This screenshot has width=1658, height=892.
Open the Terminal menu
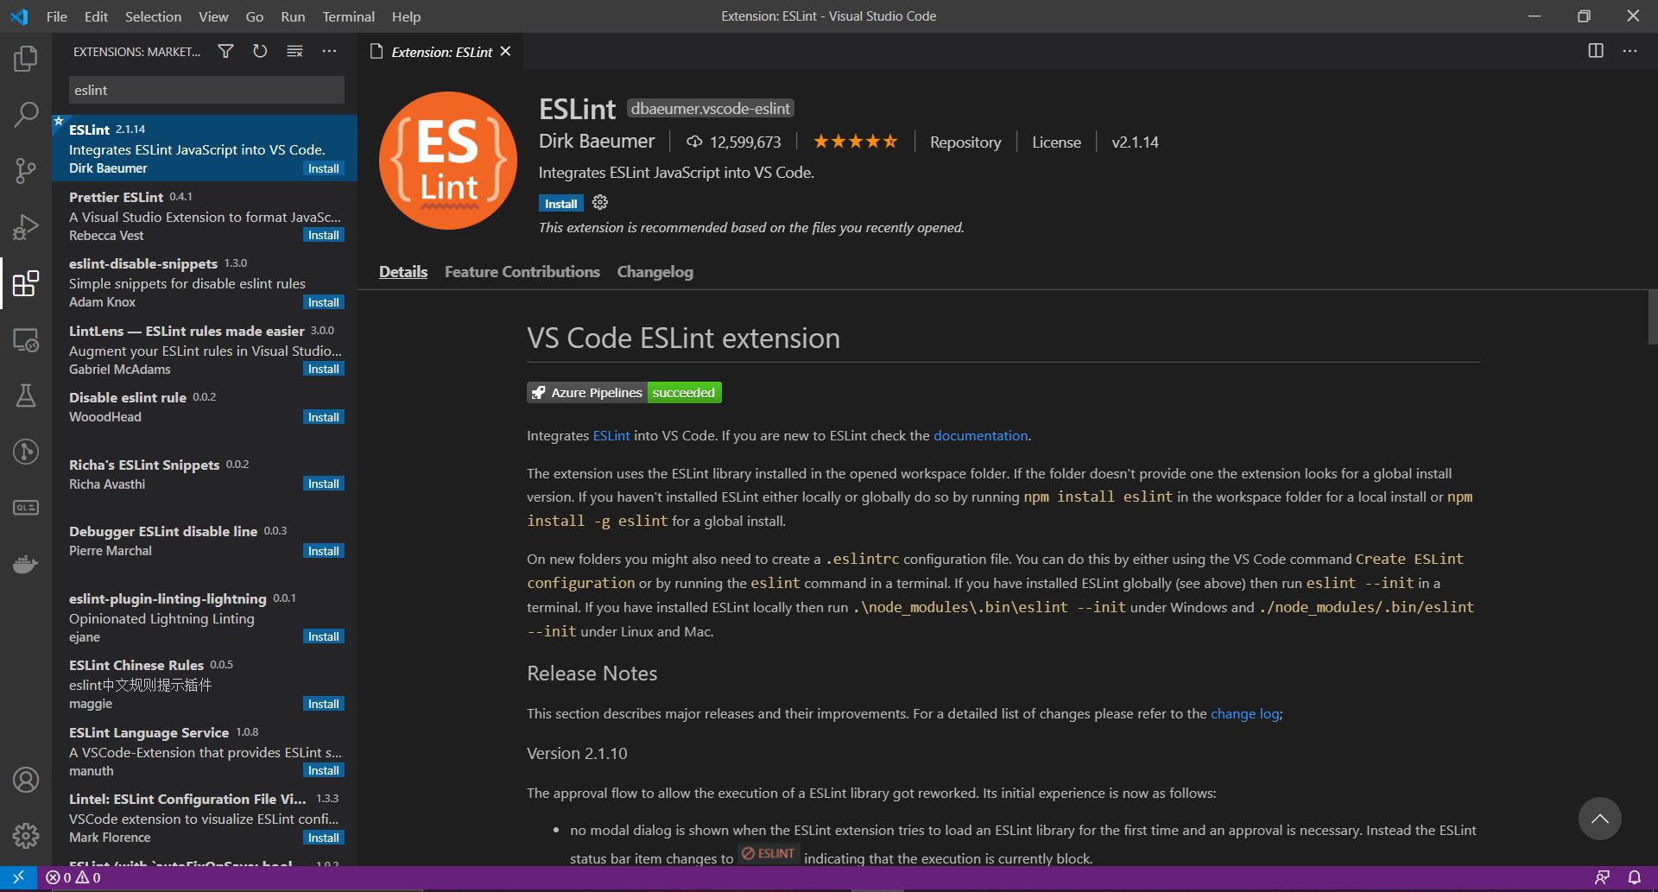tap(348, 16)
